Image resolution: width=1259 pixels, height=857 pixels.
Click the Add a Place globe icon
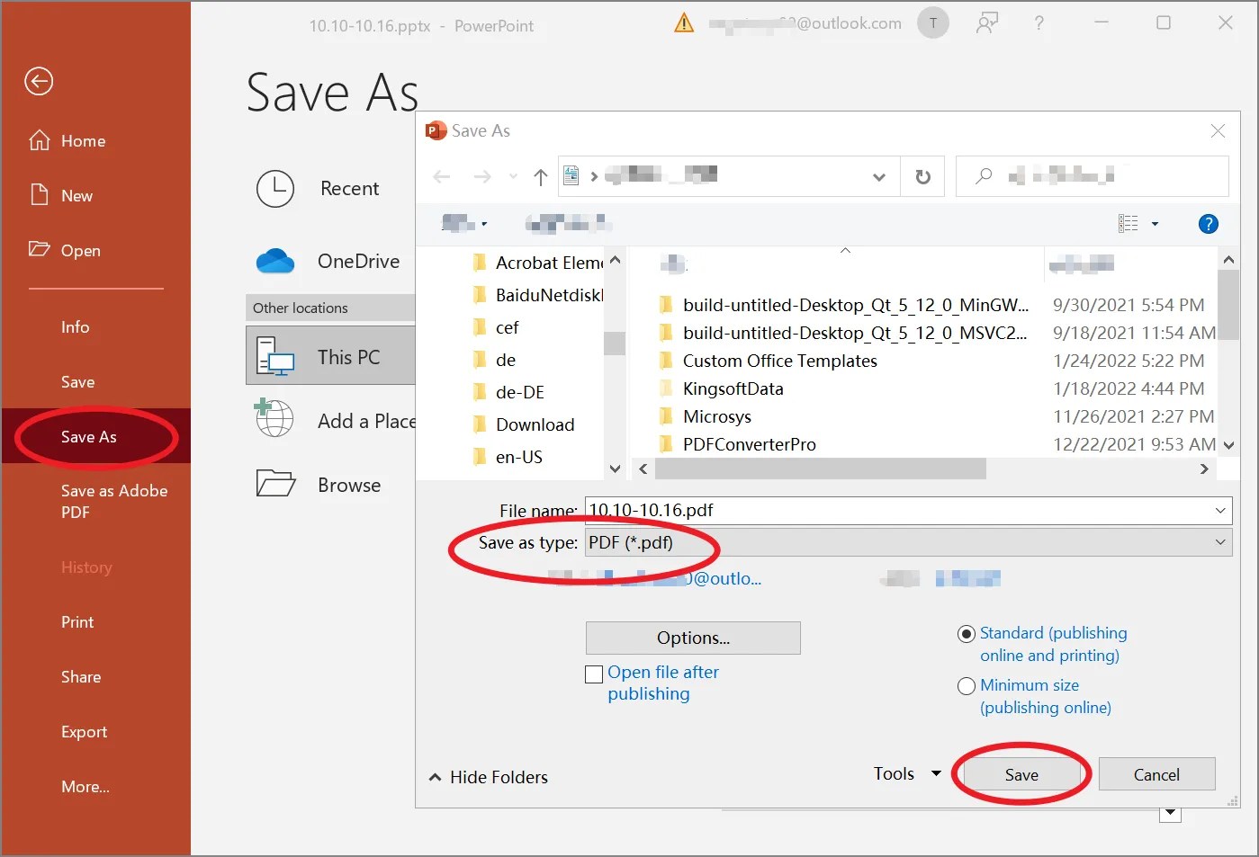(x=274, y=418)
